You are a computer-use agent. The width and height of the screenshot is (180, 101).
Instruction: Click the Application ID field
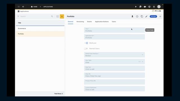[114, 37]
